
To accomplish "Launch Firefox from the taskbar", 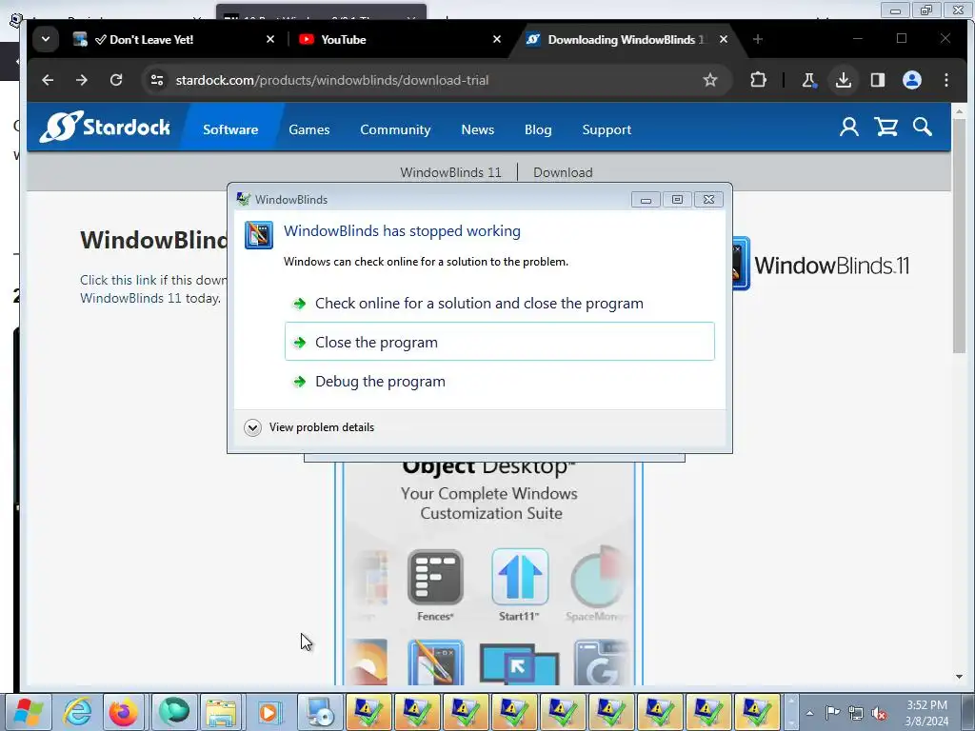I will point(123,712).
